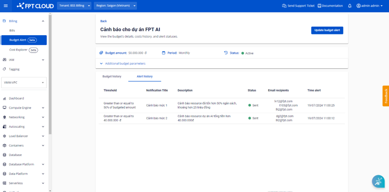This screenshot has height=192, width=389.
Task: Click the orange Feedback side tab
Action: 386,96
